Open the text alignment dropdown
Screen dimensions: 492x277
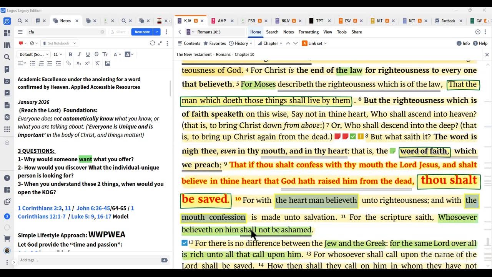tap(22, 63)
